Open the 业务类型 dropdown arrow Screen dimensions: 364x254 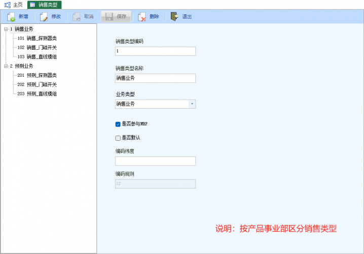point(192,104)
